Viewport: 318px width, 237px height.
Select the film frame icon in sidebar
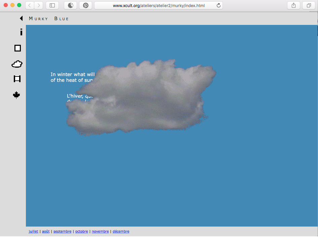[17, 79]
